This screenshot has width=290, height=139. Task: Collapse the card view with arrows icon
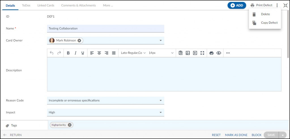[x=285, y=5]
